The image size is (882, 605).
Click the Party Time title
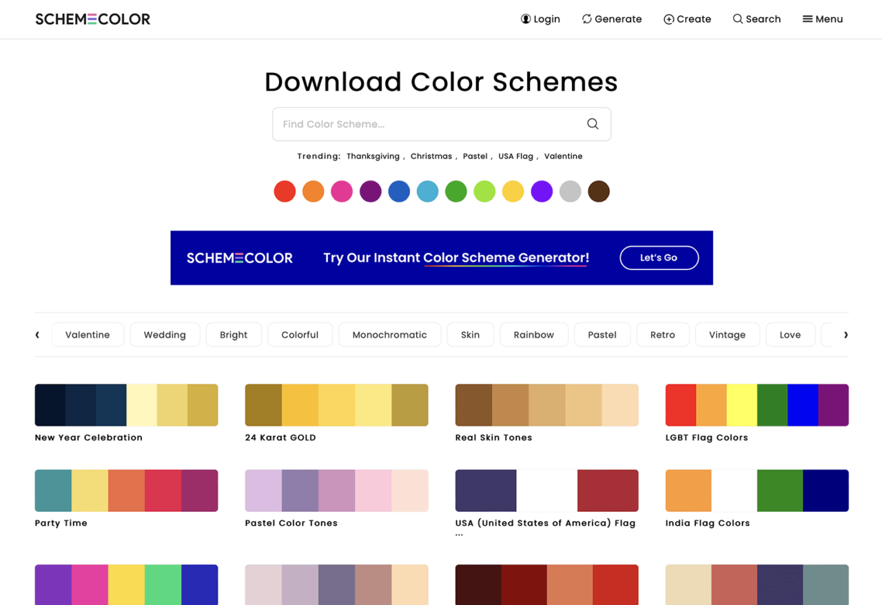(61, 523)
